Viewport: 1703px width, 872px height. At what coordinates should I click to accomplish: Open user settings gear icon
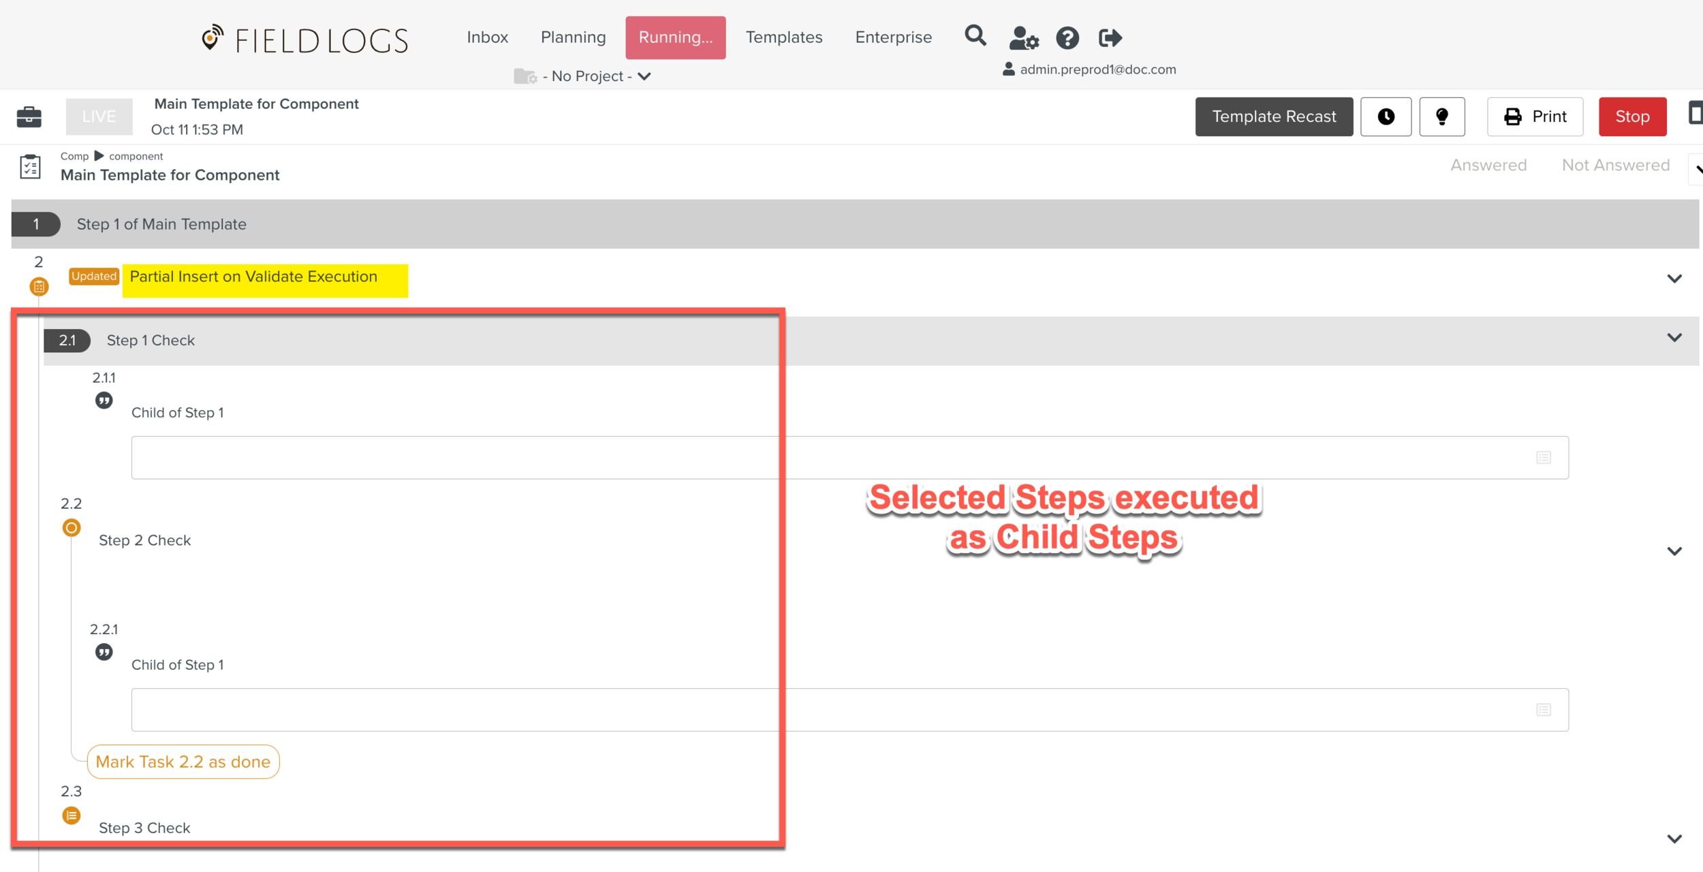point(1023,38)
